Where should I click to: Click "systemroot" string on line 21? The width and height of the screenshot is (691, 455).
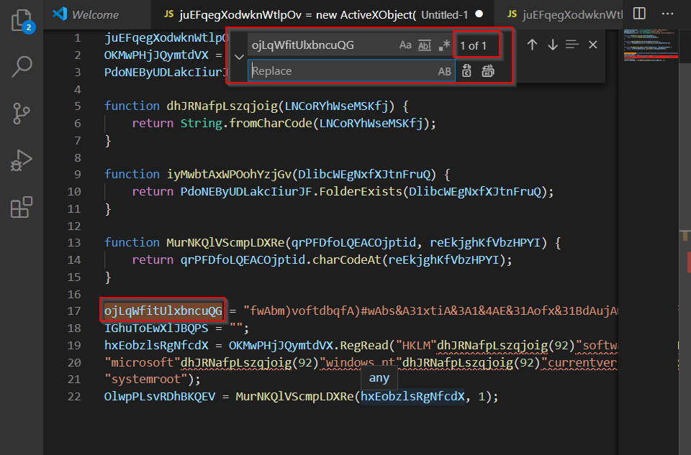pyautogui.click(x=146, y=379)
